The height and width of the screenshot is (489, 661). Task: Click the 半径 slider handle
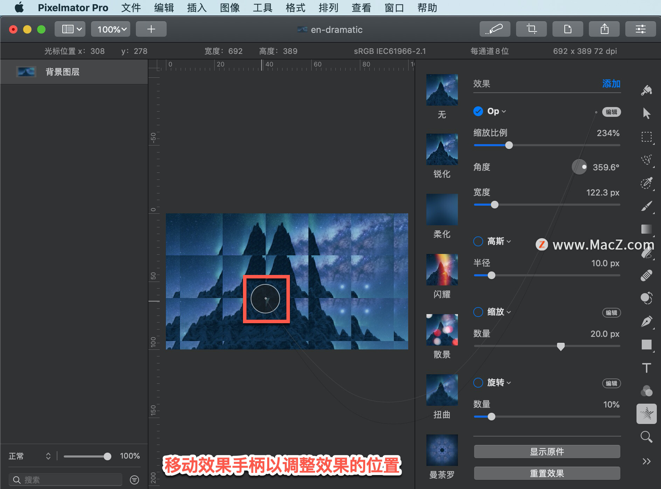click(x=492, y=275)
